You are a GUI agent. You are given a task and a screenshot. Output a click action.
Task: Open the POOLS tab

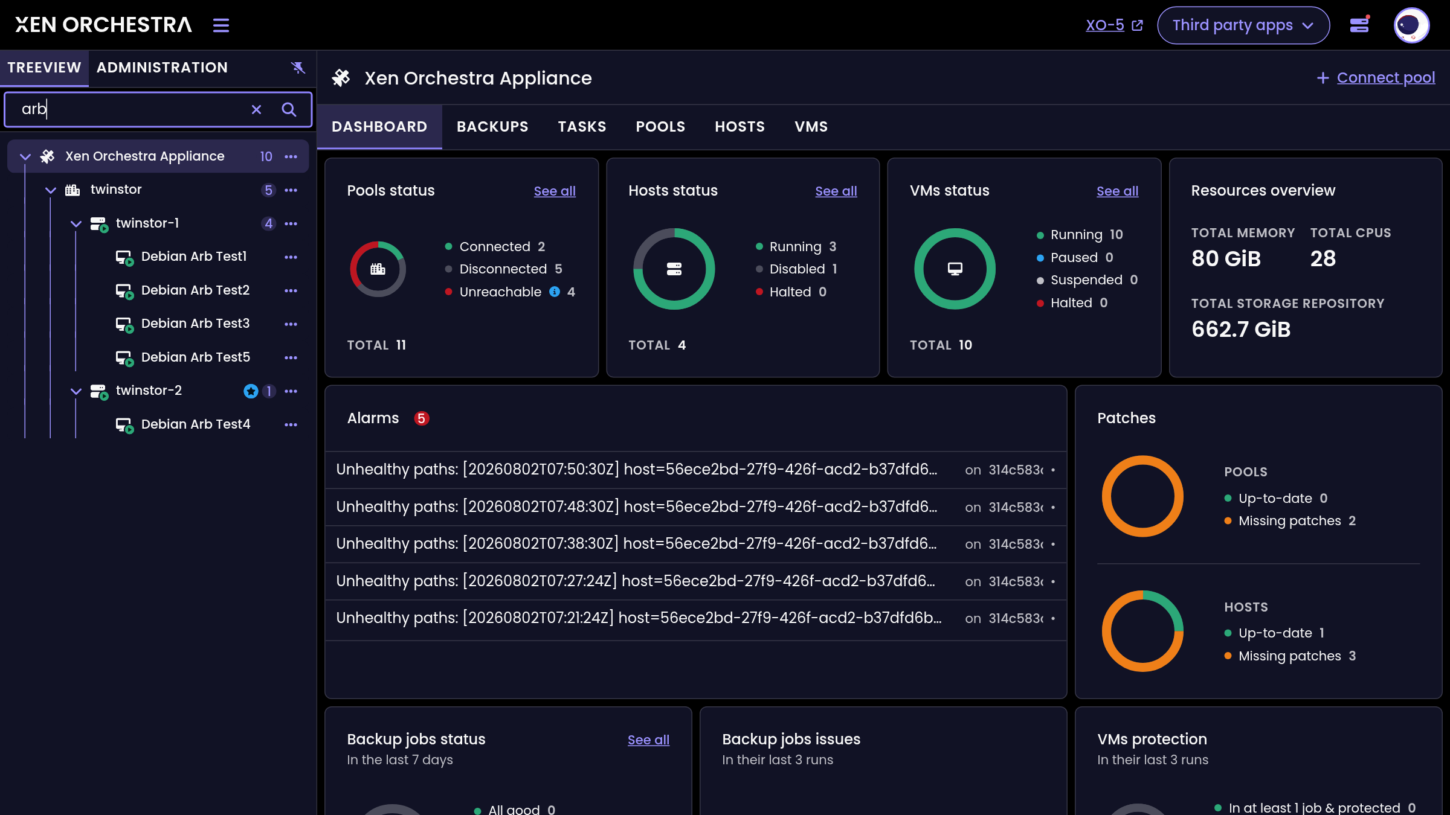pos(660,127)
